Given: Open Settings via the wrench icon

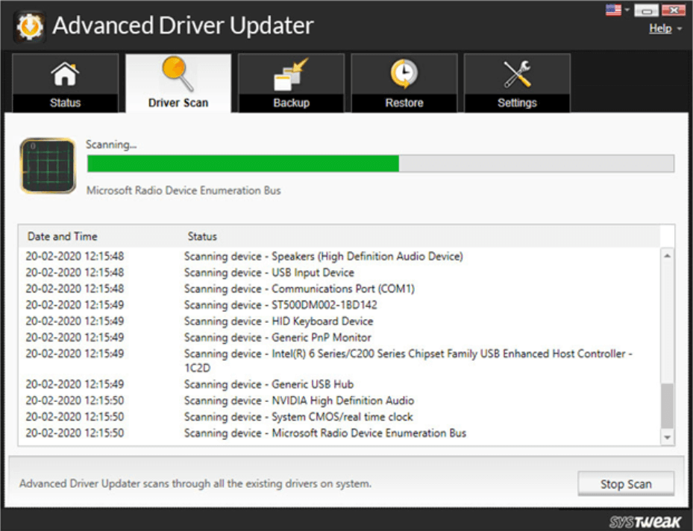Looking at the screenshot, I should pos(517,72).
